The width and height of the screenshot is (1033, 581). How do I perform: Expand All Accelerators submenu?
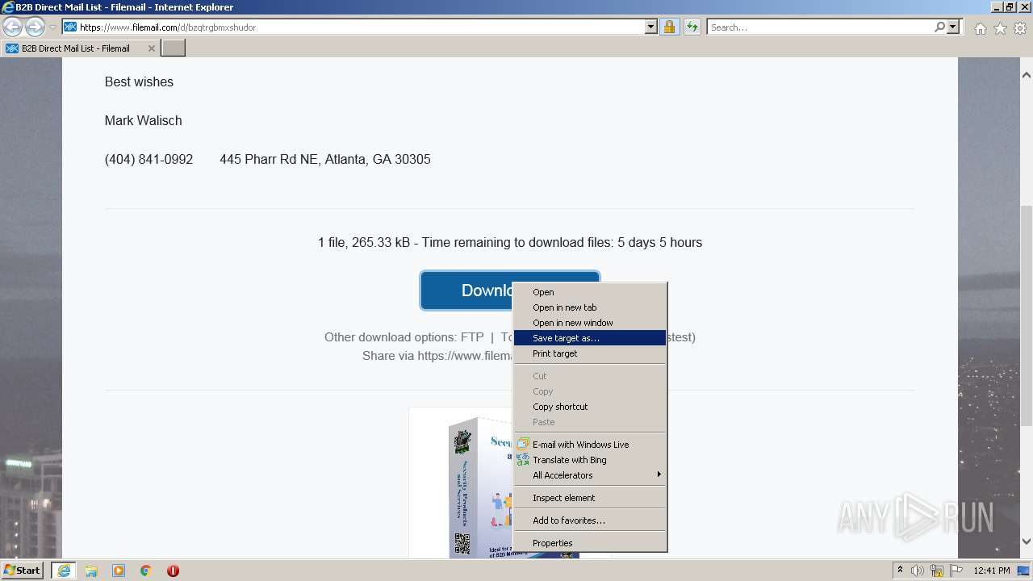[x=590, y=475]
